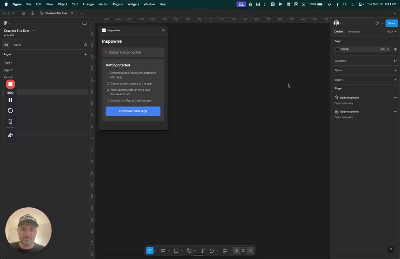Add an export setting

point(395,80)
